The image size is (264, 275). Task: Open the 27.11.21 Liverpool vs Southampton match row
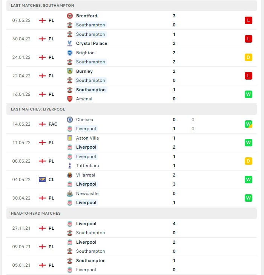click(132, 228)
